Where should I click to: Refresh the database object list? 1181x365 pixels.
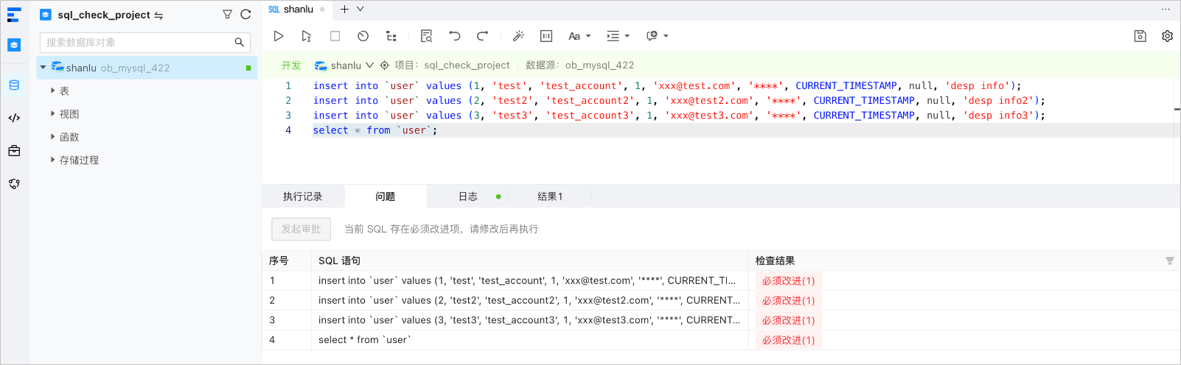245,15
